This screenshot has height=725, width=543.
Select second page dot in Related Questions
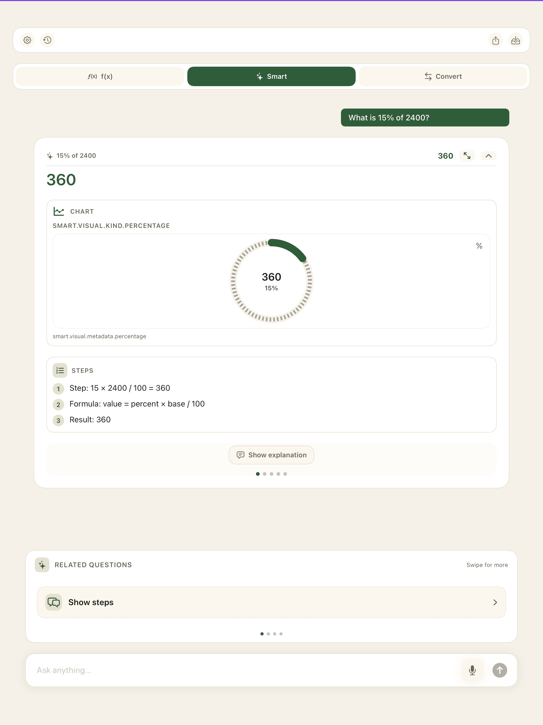268,634
